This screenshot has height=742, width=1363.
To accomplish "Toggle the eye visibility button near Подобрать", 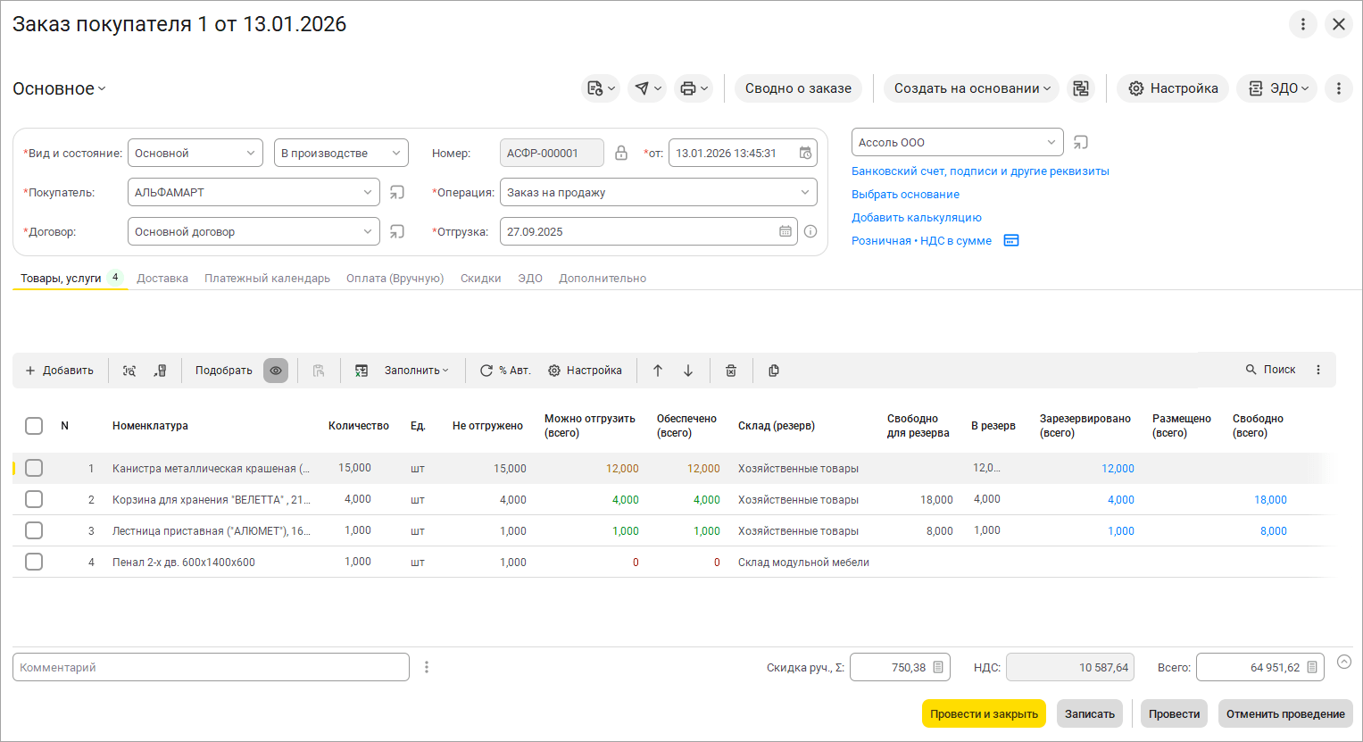I will pyautogui.click(x=276, y=371).
